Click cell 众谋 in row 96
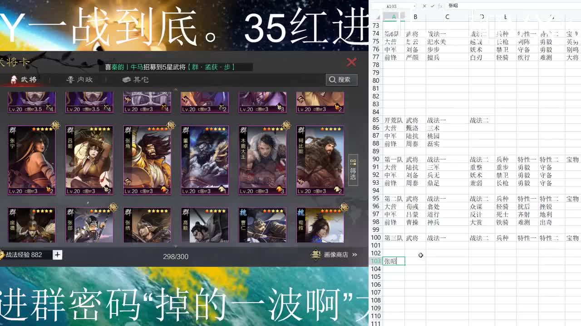Screen dimensions: 581x326 [482, 206]
